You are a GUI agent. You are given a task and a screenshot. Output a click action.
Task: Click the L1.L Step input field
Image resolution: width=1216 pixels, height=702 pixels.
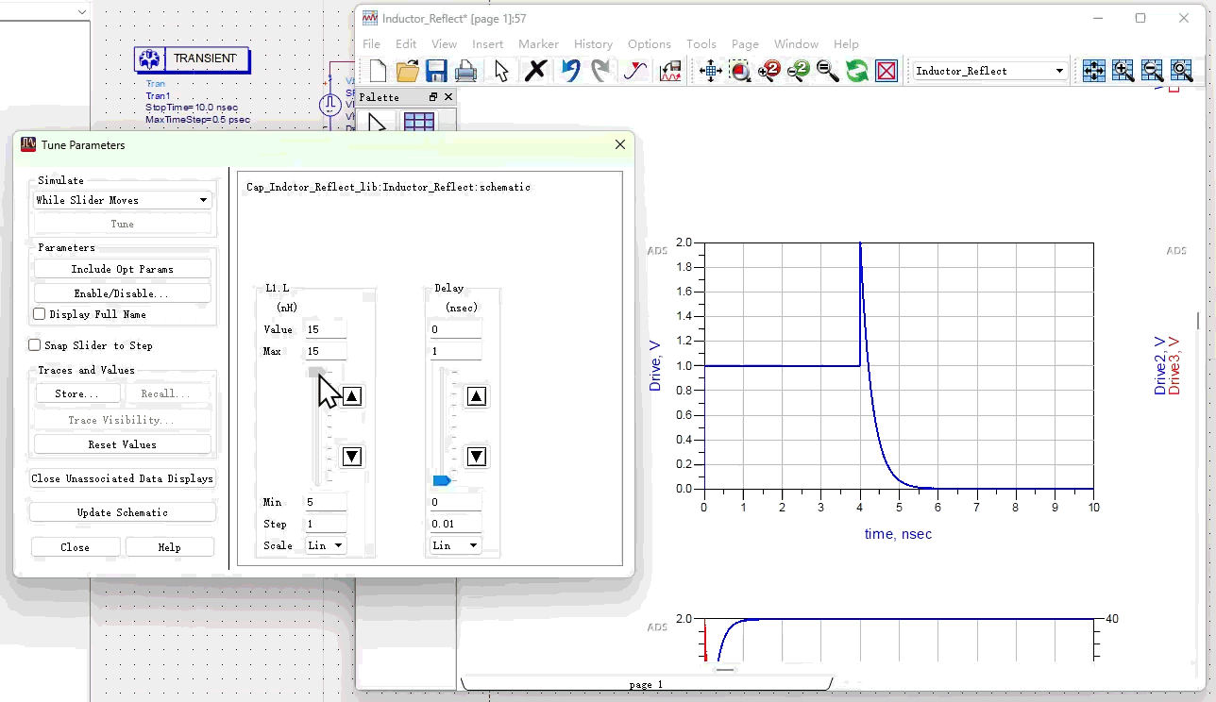point(325,524)
